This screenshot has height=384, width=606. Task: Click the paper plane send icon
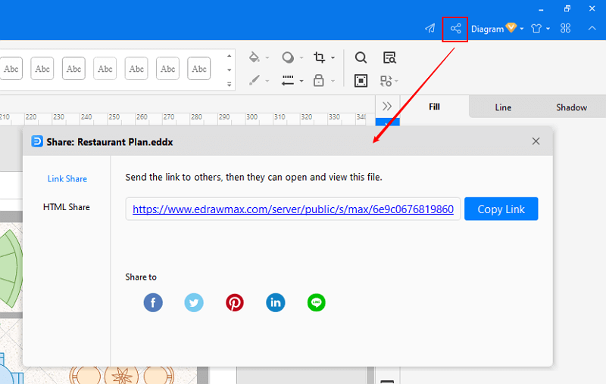tap(430, 29)
